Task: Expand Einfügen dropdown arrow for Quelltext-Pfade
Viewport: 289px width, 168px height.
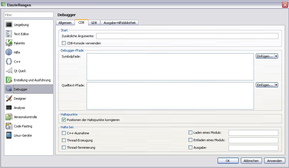Action: pos(276,85)
